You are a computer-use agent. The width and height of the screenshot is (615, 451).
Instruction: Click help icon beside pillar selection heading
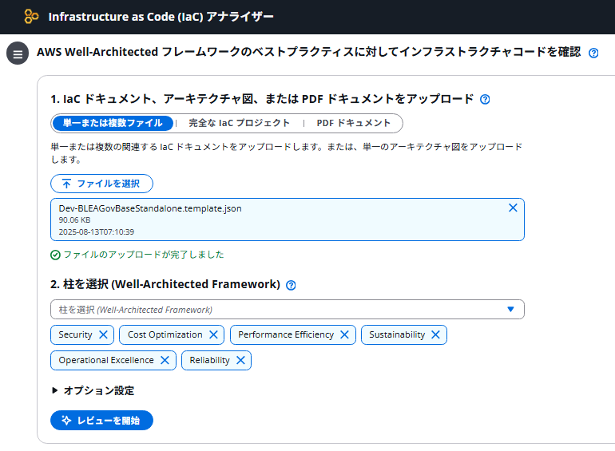291,285
